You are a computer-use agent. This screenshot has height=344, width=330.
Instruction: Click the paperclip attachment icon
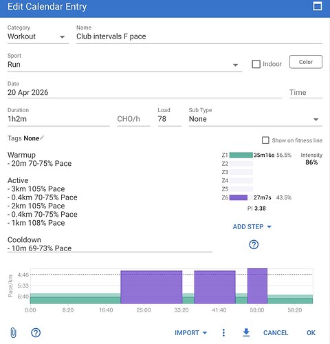point(14,332)
